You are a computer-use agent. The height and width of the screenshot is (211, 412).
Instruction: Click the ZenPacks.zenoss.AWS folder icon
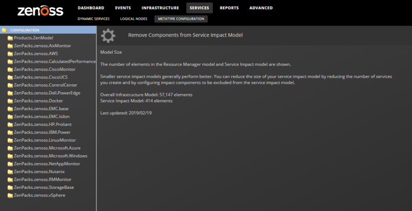click(10, 54)
